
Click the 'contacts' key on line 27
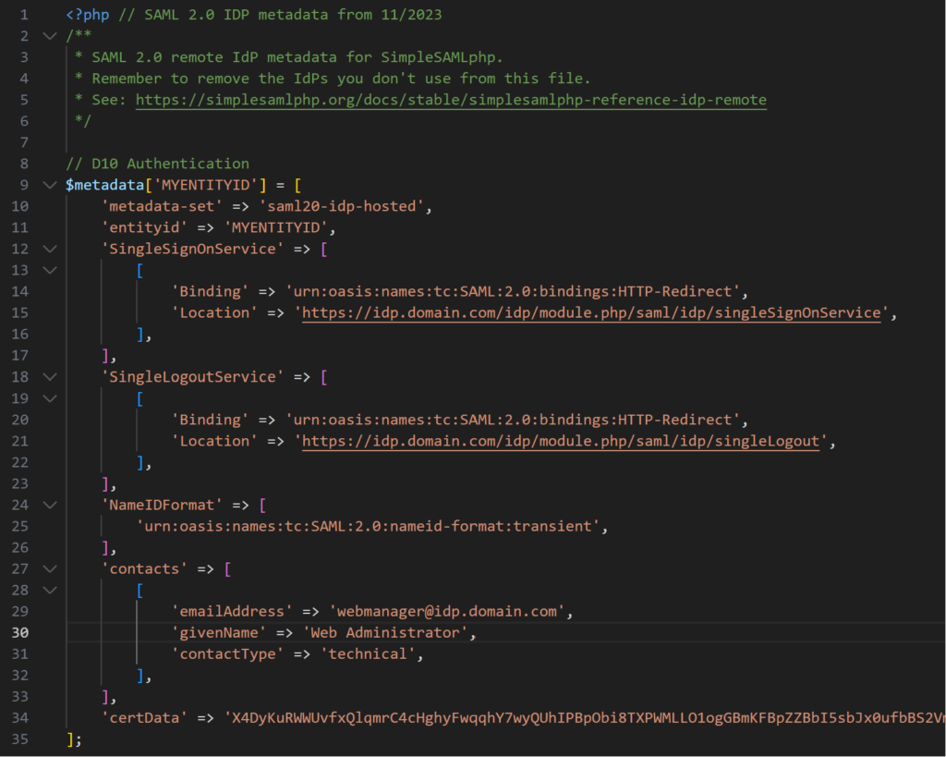click(144, 568)
